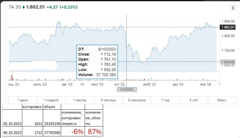240x138 pixels.
Task: Switch to the "1 неделя" range
Action: pyautogui.click(x=51, y=100)
